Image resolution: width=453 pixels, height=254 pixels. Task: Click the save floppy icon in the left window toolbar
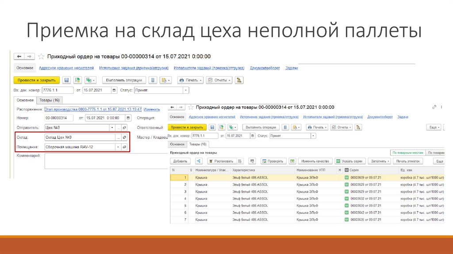66,80
